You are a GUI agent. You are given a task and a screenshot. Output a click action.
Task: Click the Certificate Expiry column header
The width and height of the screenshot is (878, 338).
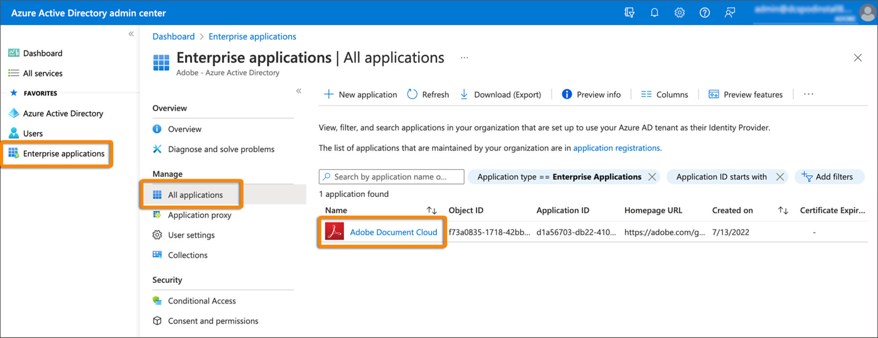tap(832, 210)
